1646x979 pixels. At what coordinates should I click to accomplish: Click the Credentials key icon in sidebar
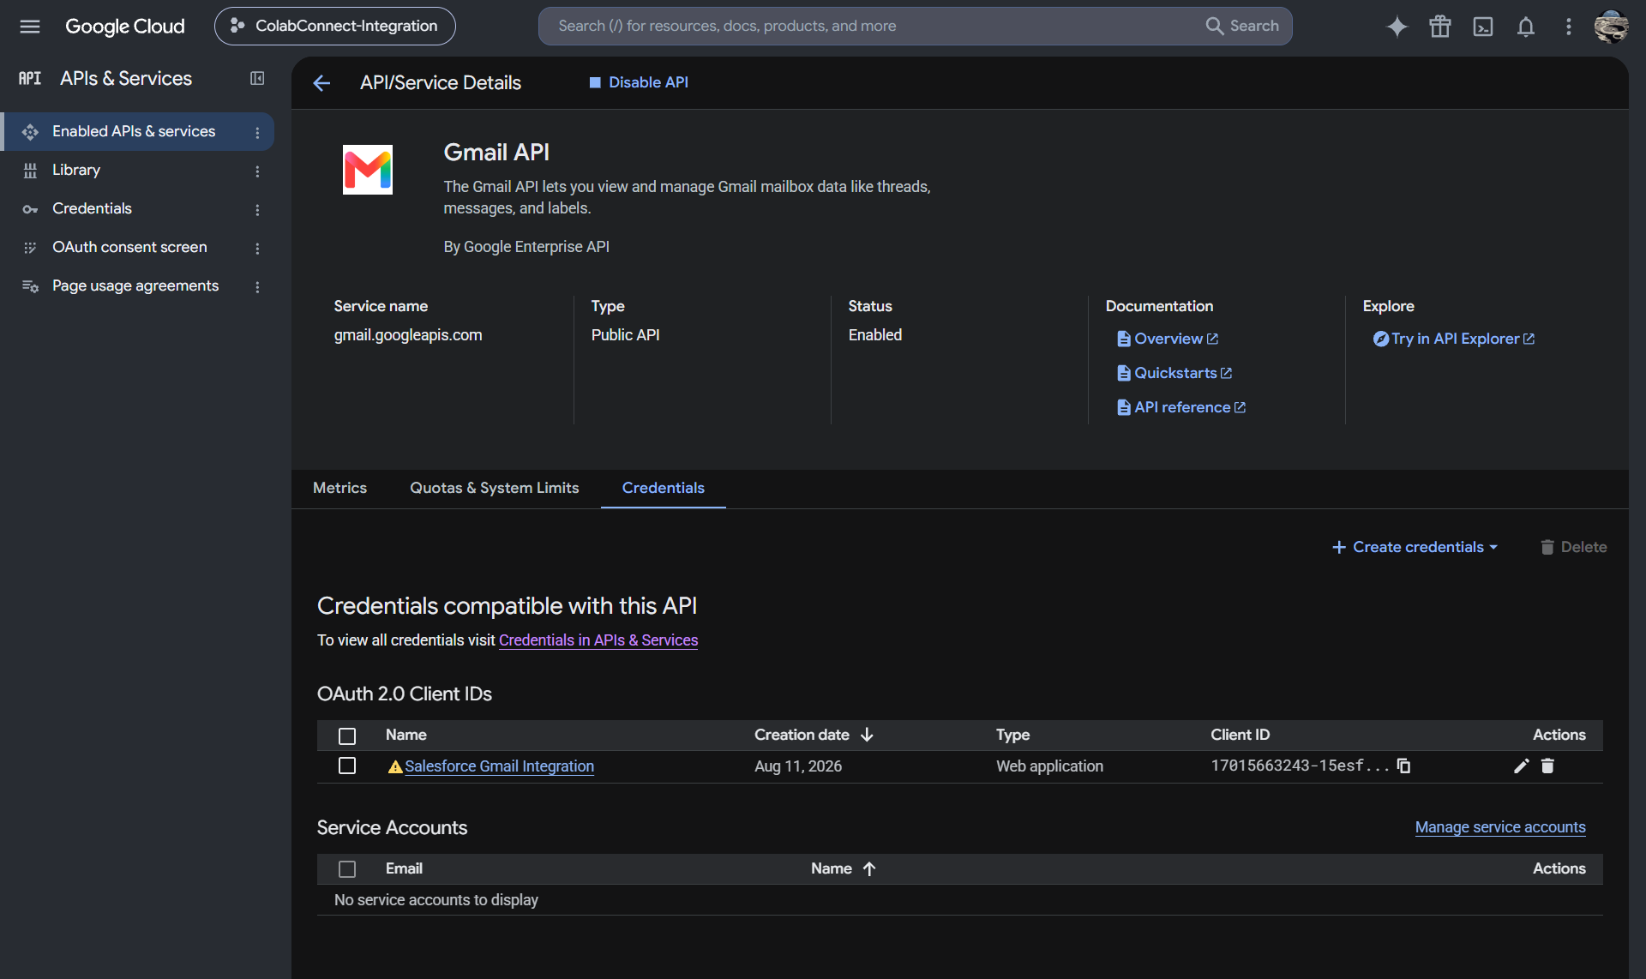coord(30,209)
